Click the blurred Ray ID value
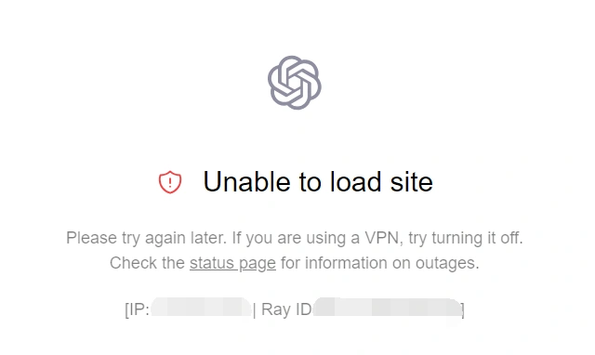The height and width of the screenshot is (355, 595). point(387,308)
